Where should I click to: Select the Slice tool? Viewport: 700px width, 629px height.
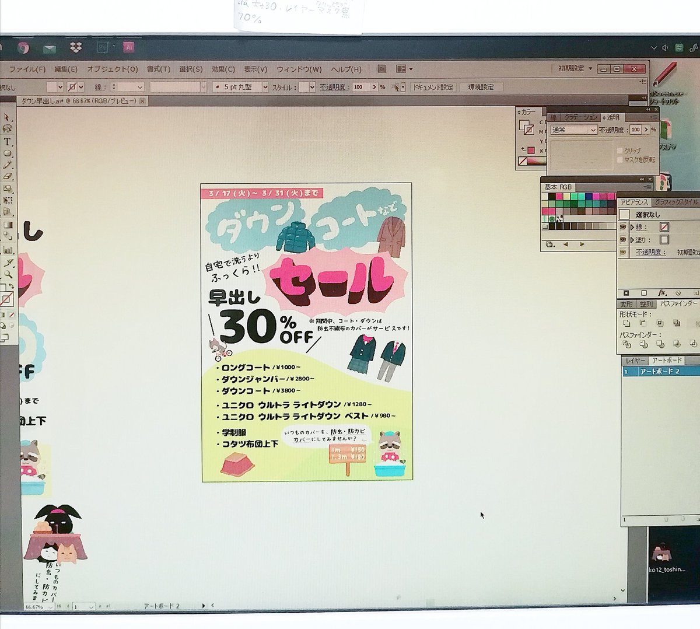point(8,262)
